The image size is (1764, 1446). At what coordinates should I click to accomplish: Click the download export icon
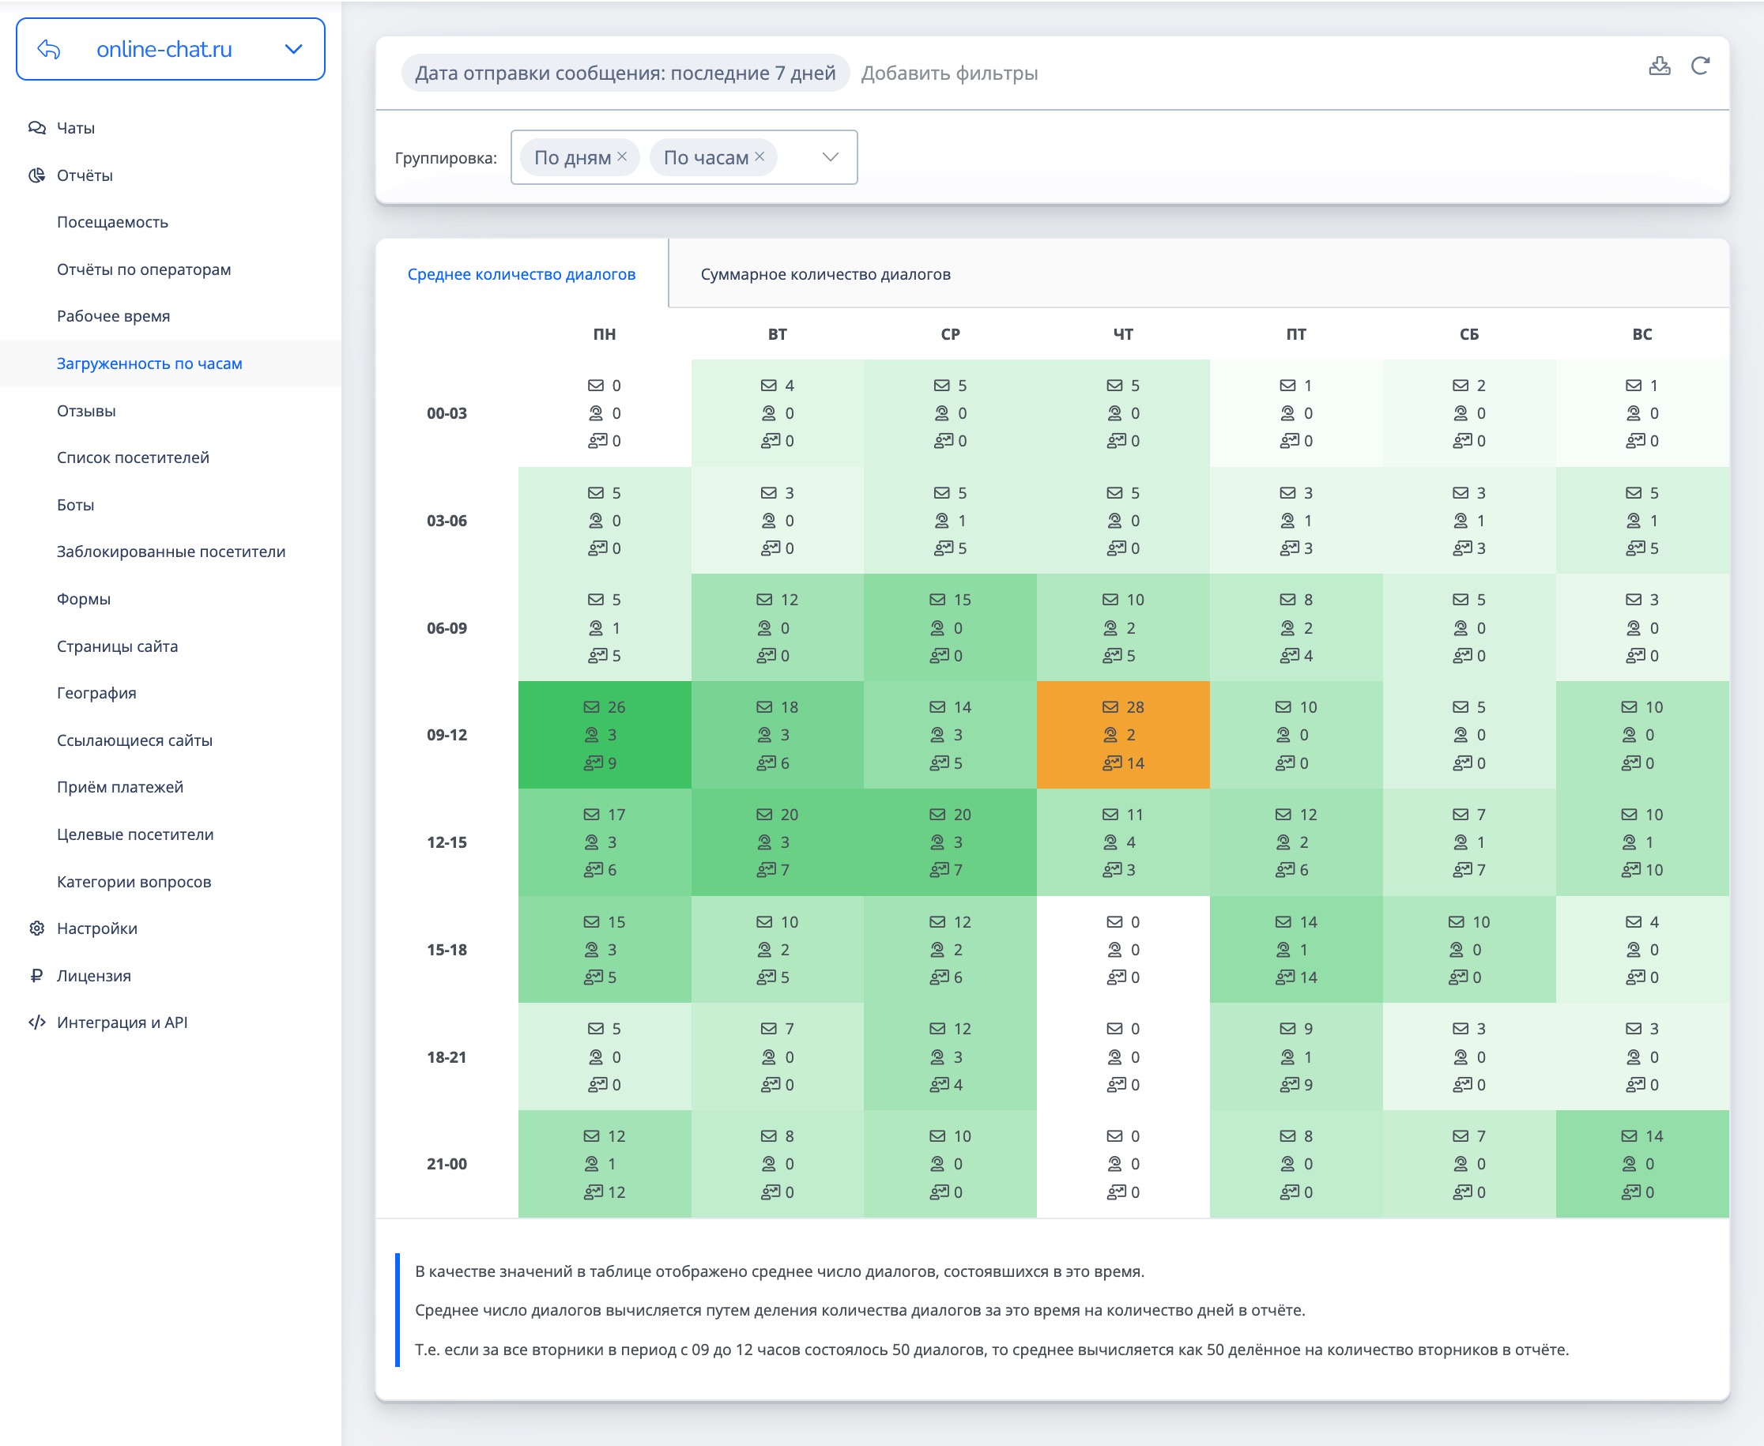click(x=1659, y=66)
